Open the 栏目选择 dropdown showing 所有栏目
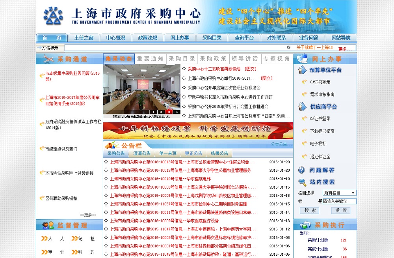The width and height of the screenshot is (394, 258). (339, 193)
